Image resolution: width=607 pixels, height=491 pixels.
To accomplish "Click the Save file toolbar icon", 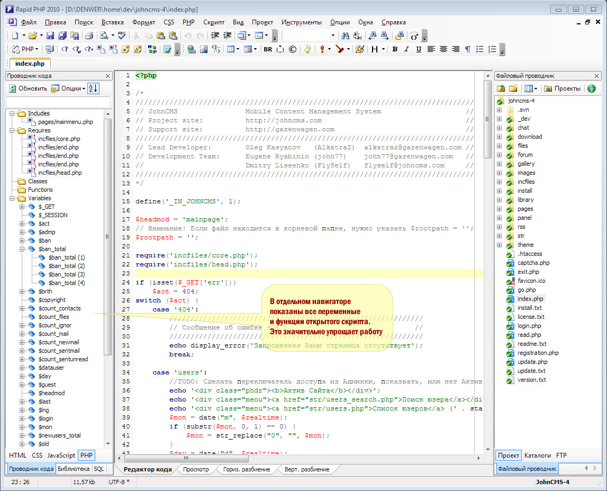I will [x=50, y=36].
